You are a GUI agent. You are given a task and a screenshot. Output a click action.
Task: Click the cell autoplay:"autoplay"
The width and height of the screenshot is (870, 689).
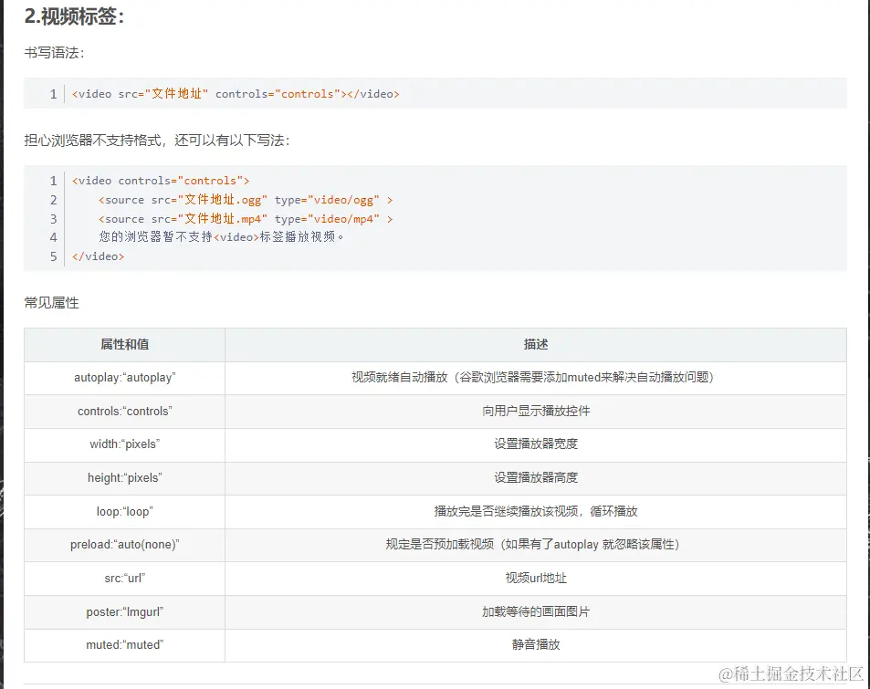(125, 378)
